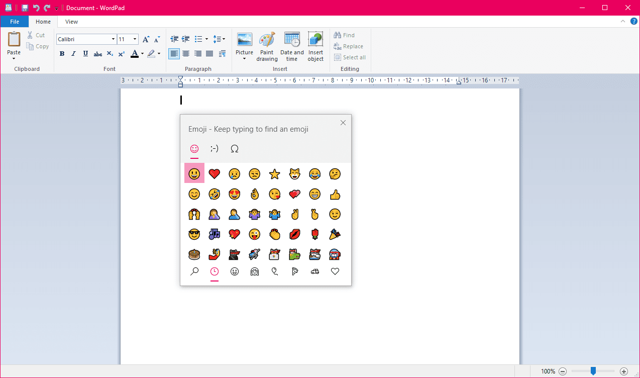Expand the Paste options arrow
Viewport: 640px width, 378px height.
click(x=14, y=59)
